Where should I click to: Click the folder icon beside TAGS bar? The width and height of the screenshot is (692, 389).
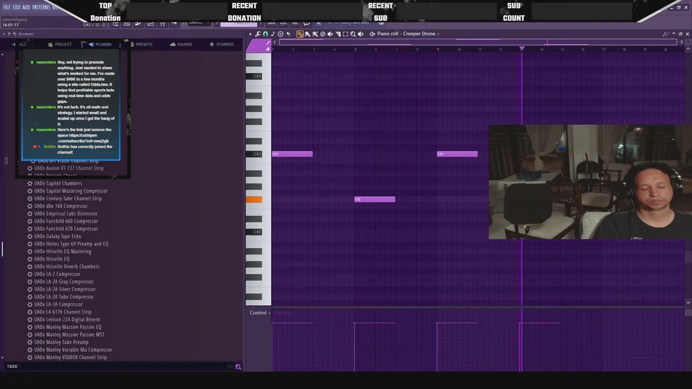pyautogui.click(x=230, y=366)
